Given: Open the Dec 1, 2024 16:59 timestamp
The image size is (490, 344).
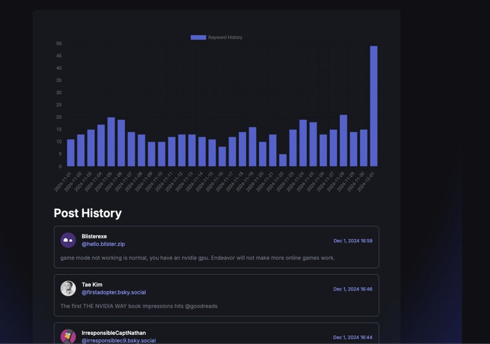Looking at the screenshot, I should [353, 241].
